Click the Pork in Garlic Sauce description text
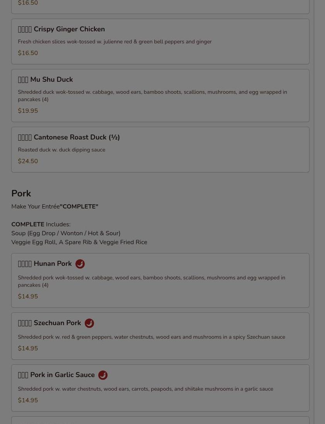Screen dimensions: 325x424 pos(145,389)
